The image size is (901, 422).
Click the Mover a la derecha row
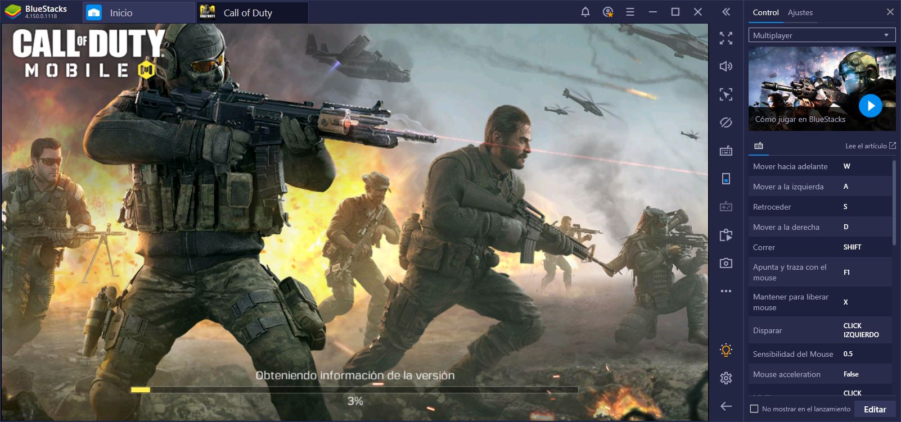[x=820, y=227]
